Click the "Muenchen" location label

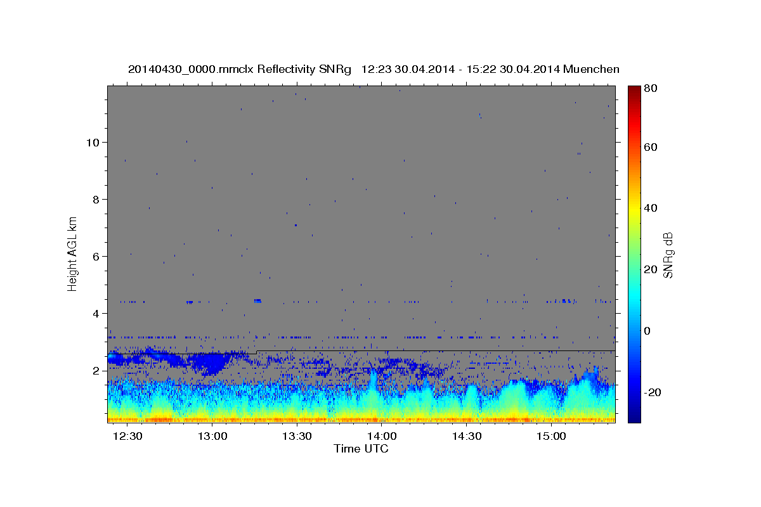click(x=592, y=69)
